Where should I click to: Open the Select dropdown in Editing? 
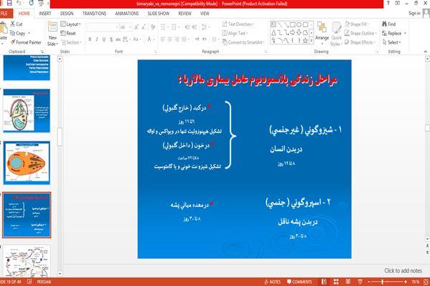[392, 42]
